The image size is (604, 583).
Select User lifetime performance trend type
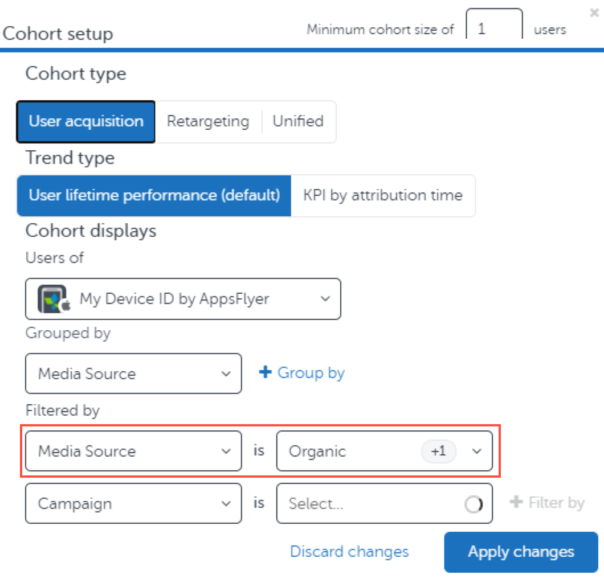click(154, 195)
